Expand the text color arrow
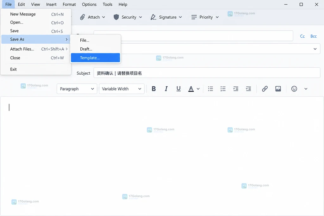The image size is (324, 216). (x=198, y=89)
